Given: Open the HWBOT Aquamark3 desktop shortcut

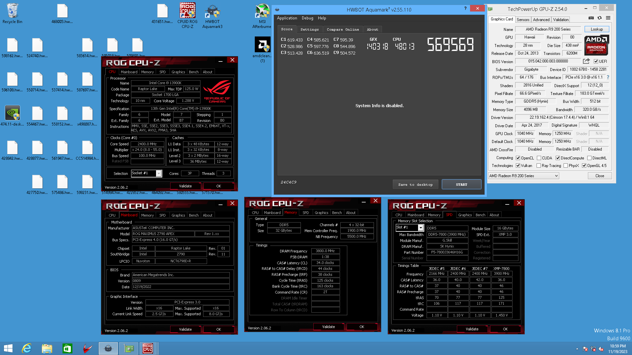Looking at the screenshot, I should tap(212, 16).
